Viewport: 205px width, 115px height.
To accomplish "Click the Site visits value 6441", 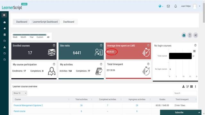I will click(x=77, y=53).
